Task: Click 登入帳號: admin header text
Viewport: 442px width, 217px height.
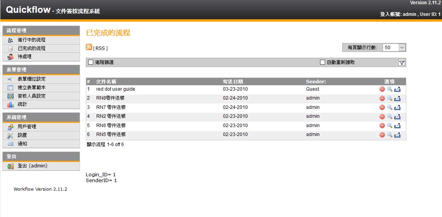Action: 398,14
